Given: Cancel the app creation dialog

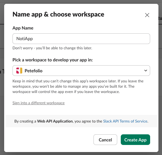Looking at the screenshot, I should 105,140.
